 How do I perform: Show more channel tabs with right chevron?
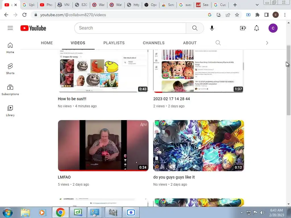pyautogui.click(x=267, y=43)
